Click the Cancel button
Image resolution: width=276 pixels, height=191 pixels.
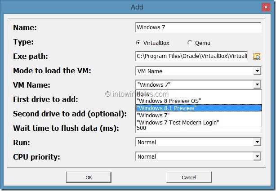coord(189,177)
